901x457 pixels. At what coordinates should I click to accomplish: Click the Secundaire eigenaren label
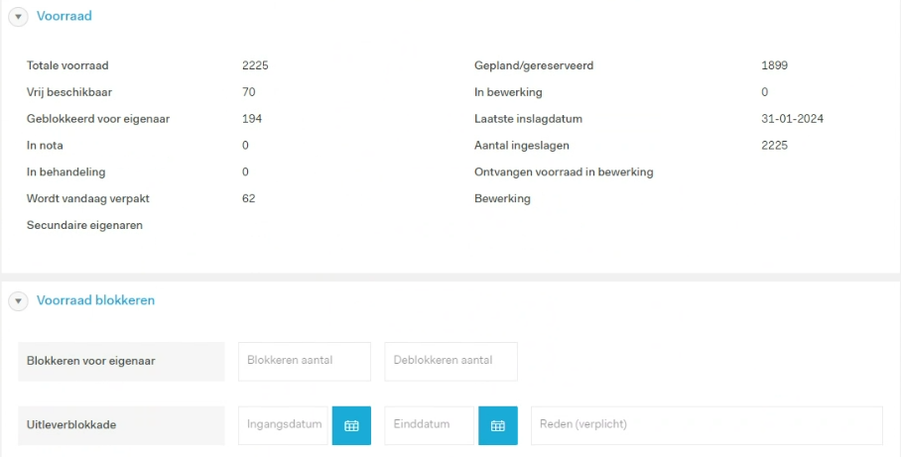point(84,225)
